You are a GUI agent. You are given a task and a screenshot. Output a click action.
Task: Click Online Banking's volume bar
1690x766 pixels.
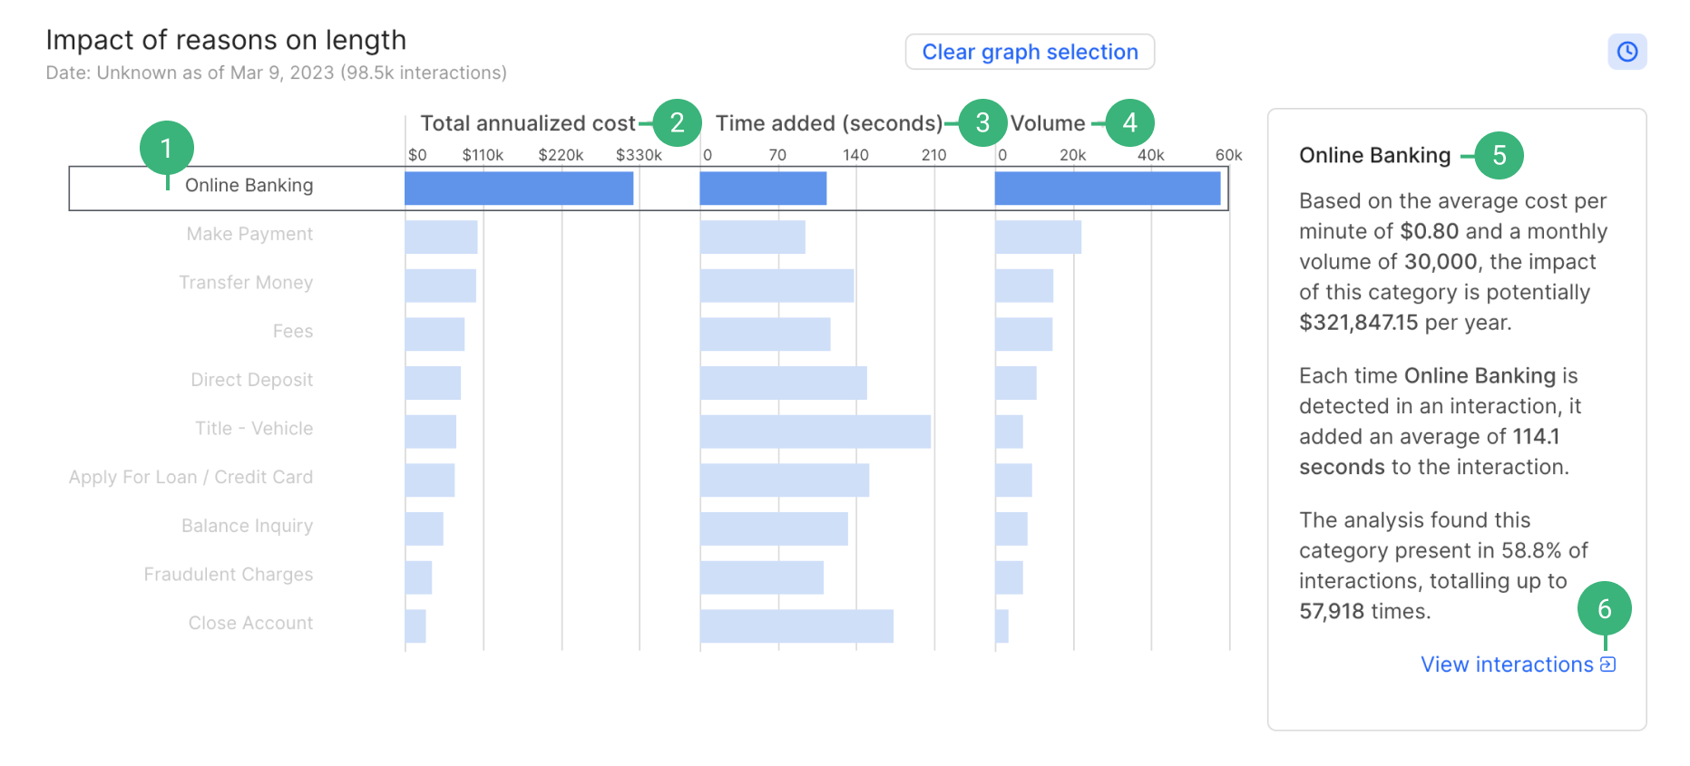(1107, 189)
